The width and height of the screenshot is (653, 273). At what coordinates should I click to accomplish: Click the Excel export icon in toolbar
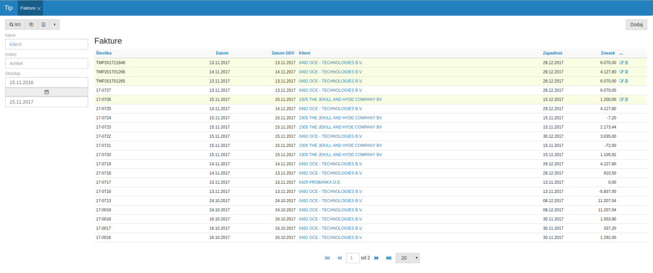[43, 24]
